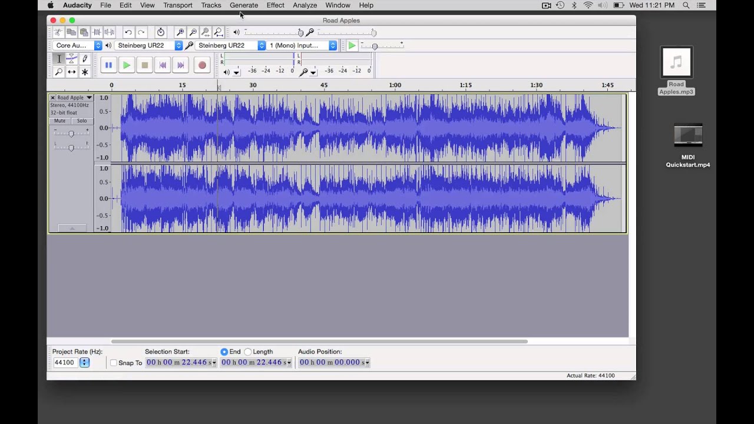The height and width of the screenshot is (424, 754).
Task: Adjust the track gain slider
Action: [71, 134]
